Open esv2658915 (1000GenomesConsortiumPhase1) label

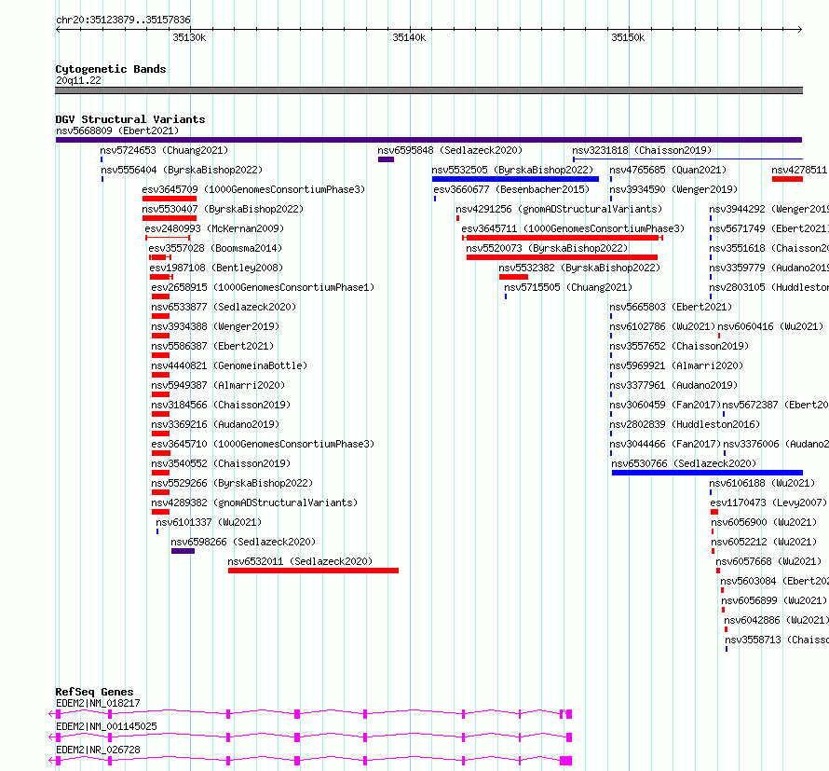(x=263, y=287)
